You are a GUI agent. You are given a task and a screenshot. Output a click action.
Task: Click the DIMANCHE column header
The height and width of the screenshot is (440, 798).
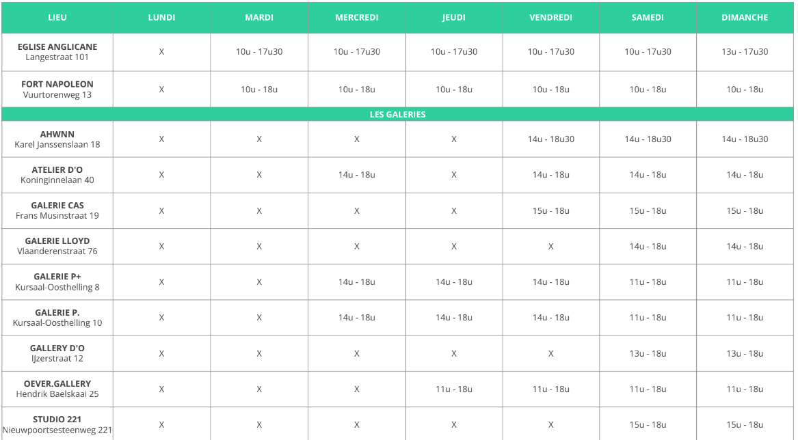tap(745, 17)
